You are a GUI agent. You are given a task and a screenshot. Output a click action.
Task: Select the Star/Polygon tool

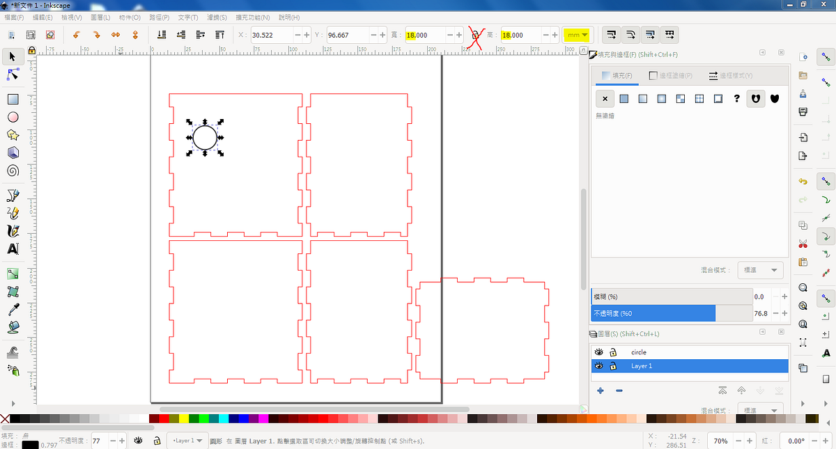coord(13,135)
